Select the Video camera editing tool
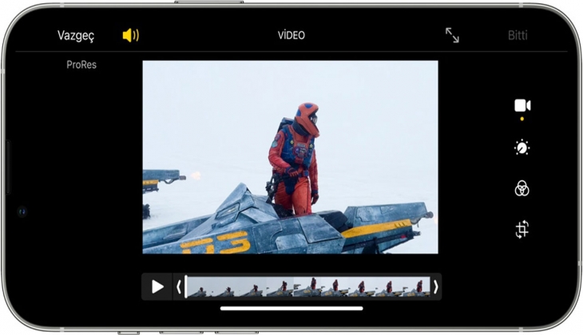583x335 pixels. (x=522, y=106)
